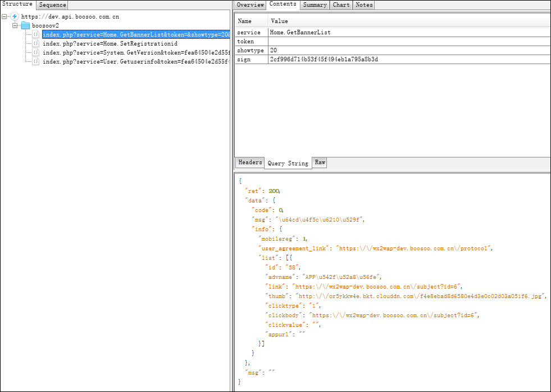Click the Home.GetBannerList value cell
The height and width of the screenshot is (392, 551).
(x=409, y=33)
